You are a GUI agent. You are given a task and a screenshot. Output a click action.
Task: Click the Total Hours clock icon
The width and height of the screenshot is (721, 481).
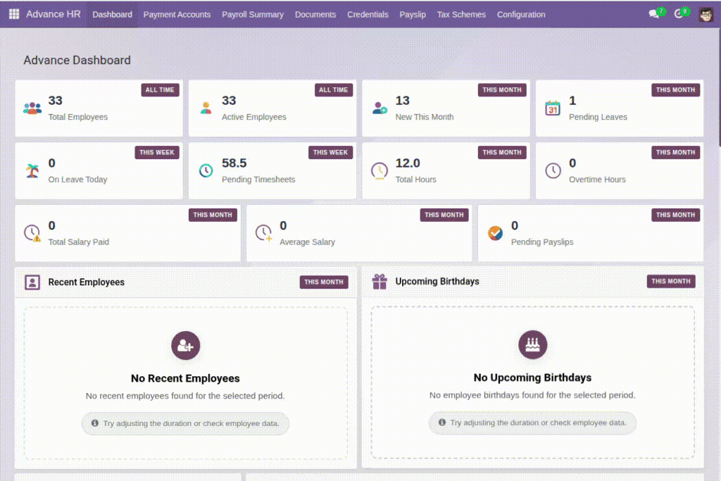pos(380,170)
